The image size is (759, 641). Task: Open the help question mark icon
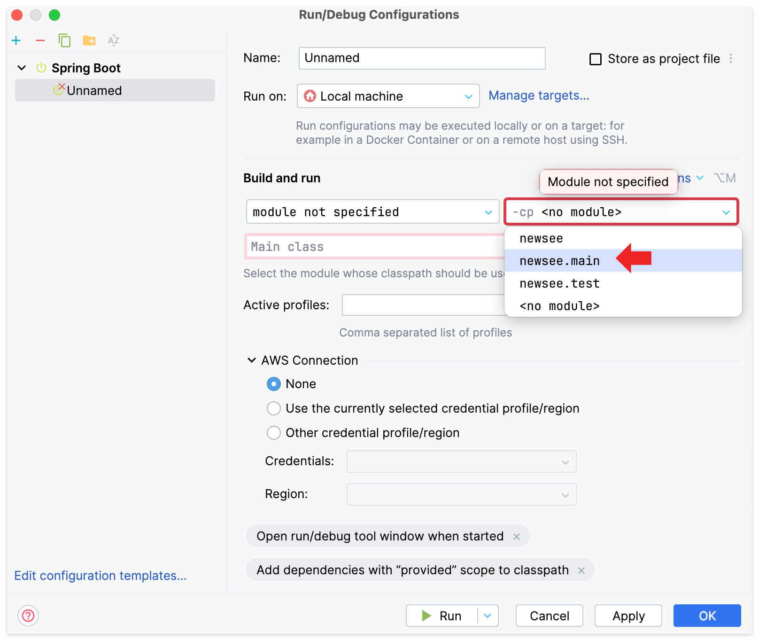[x=28, y=615]
